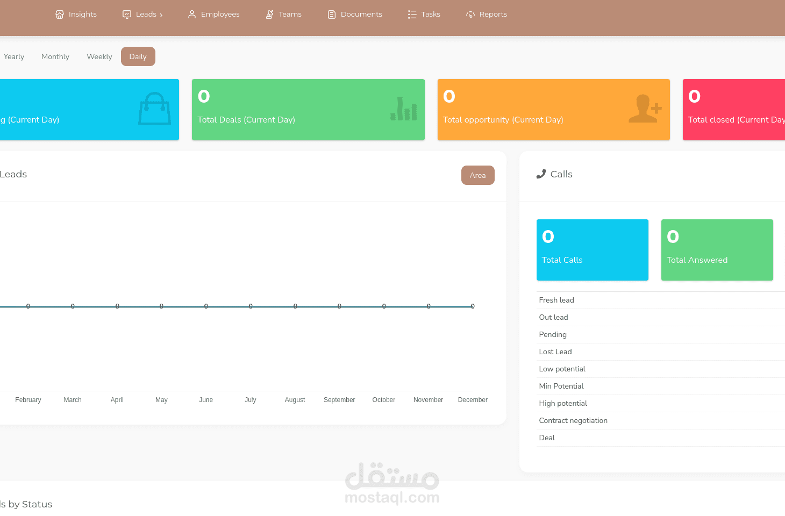Click the Documents page icon
Image resolution: width=785 pixels, height=516 pixels.
point(332,15)
